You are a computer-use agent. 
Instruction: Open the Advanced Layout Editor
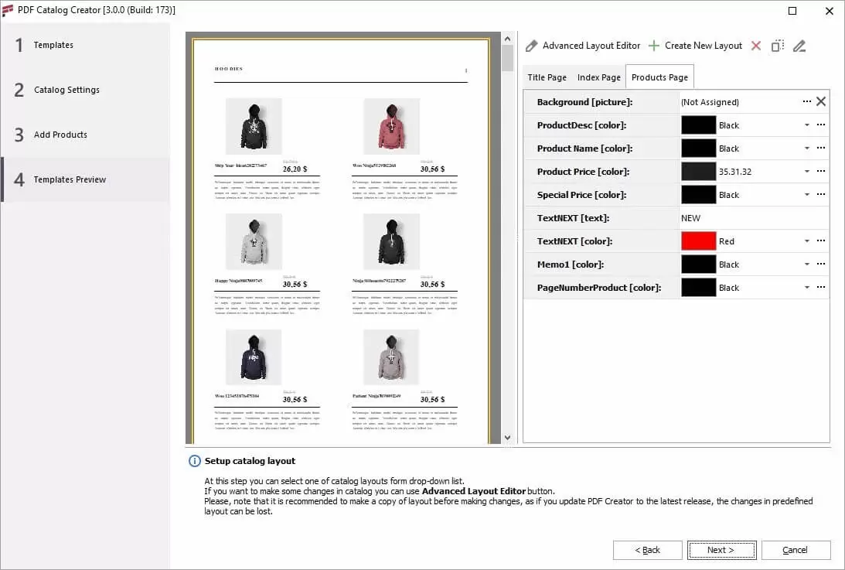tap(584, 46)
